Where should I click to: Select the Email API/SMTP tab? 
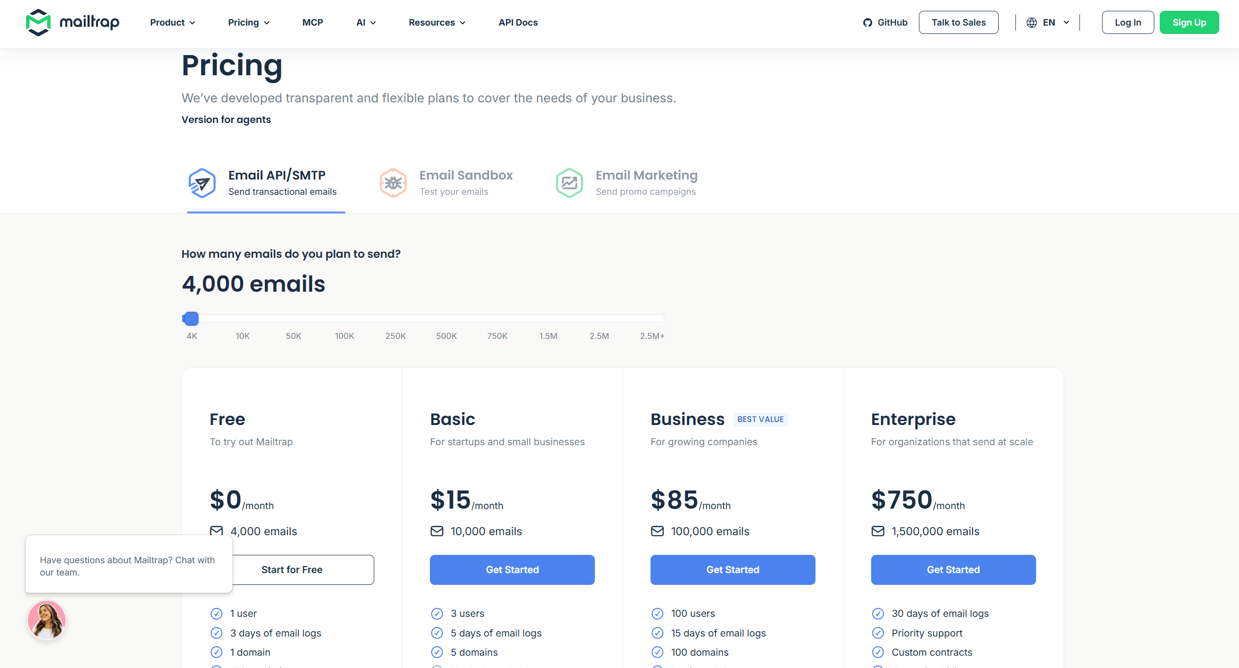click(x=266, y=183)
